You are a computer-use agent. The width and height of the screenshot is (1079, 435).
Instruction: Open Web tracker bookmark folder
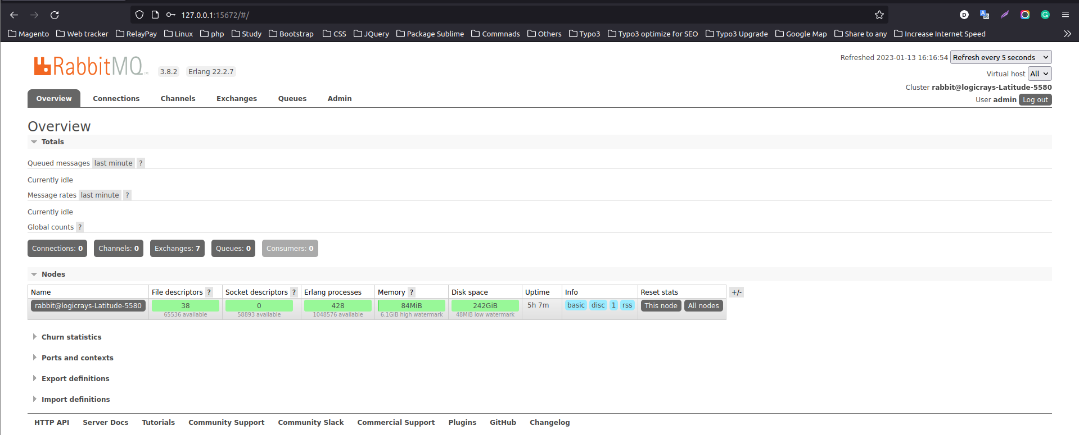point(82,34)
